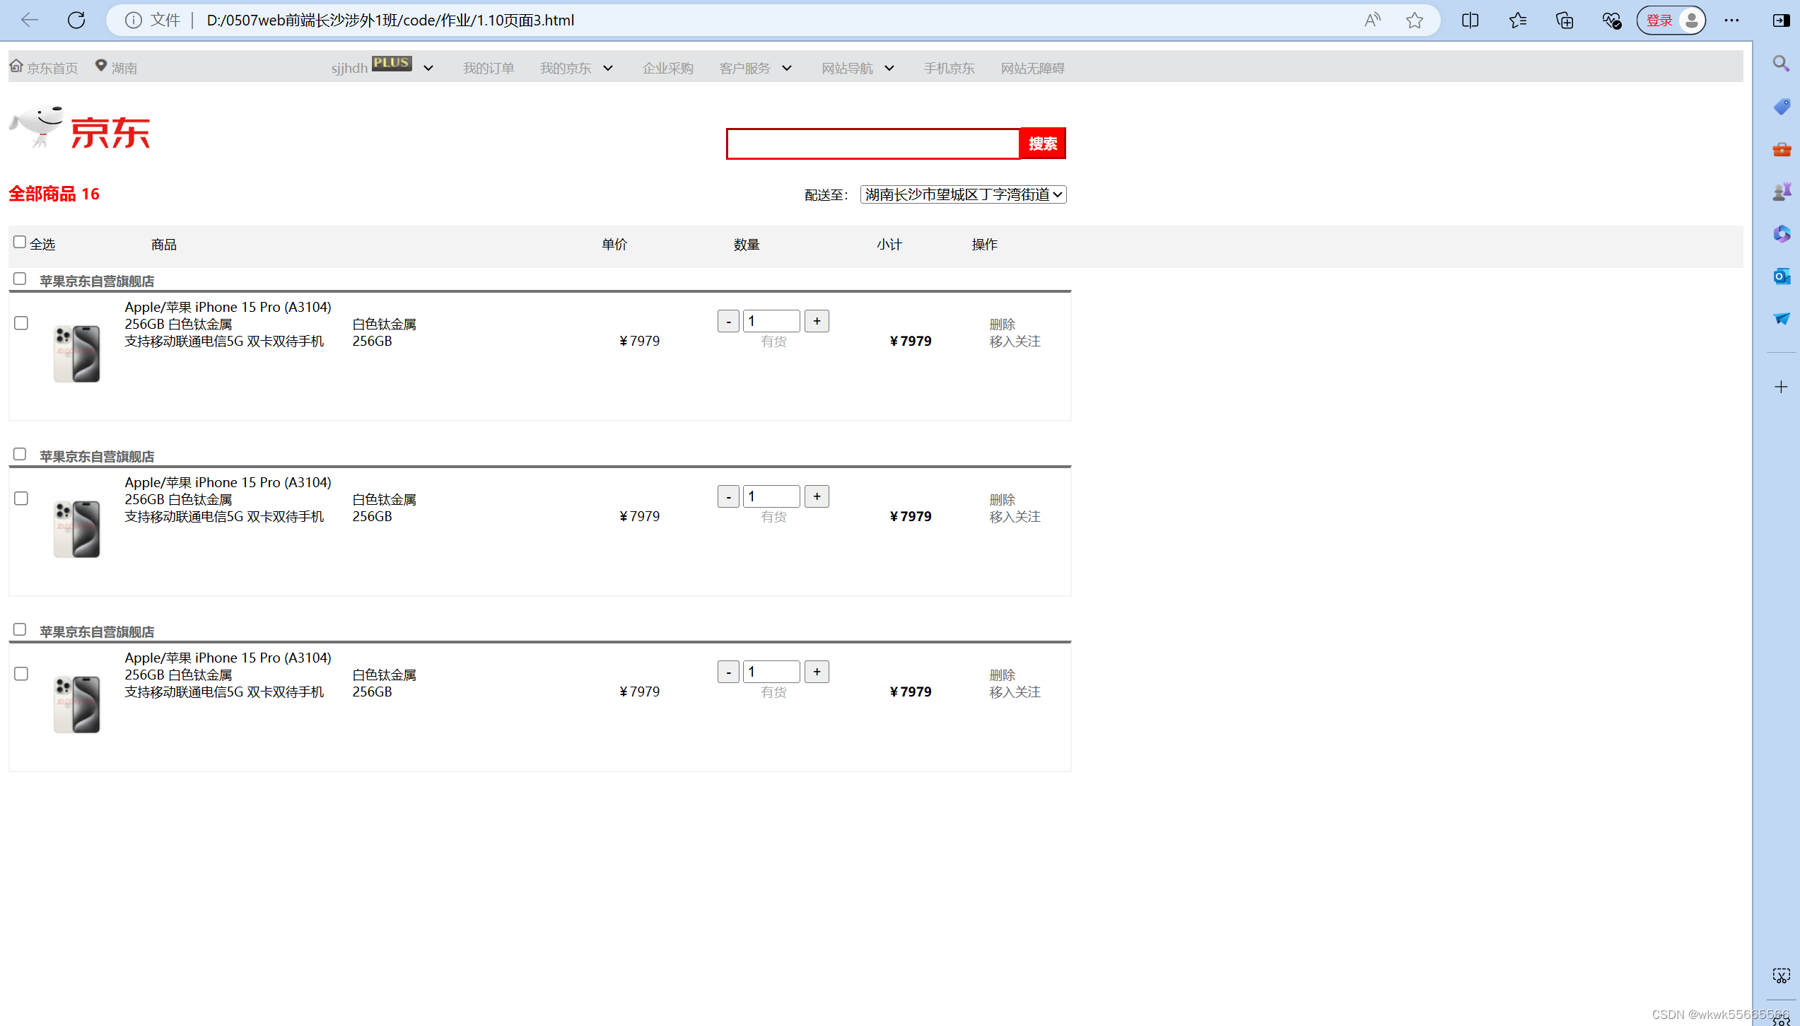
Task: Expand the 客户服务 dropdown menu
Action: (755, 69)
